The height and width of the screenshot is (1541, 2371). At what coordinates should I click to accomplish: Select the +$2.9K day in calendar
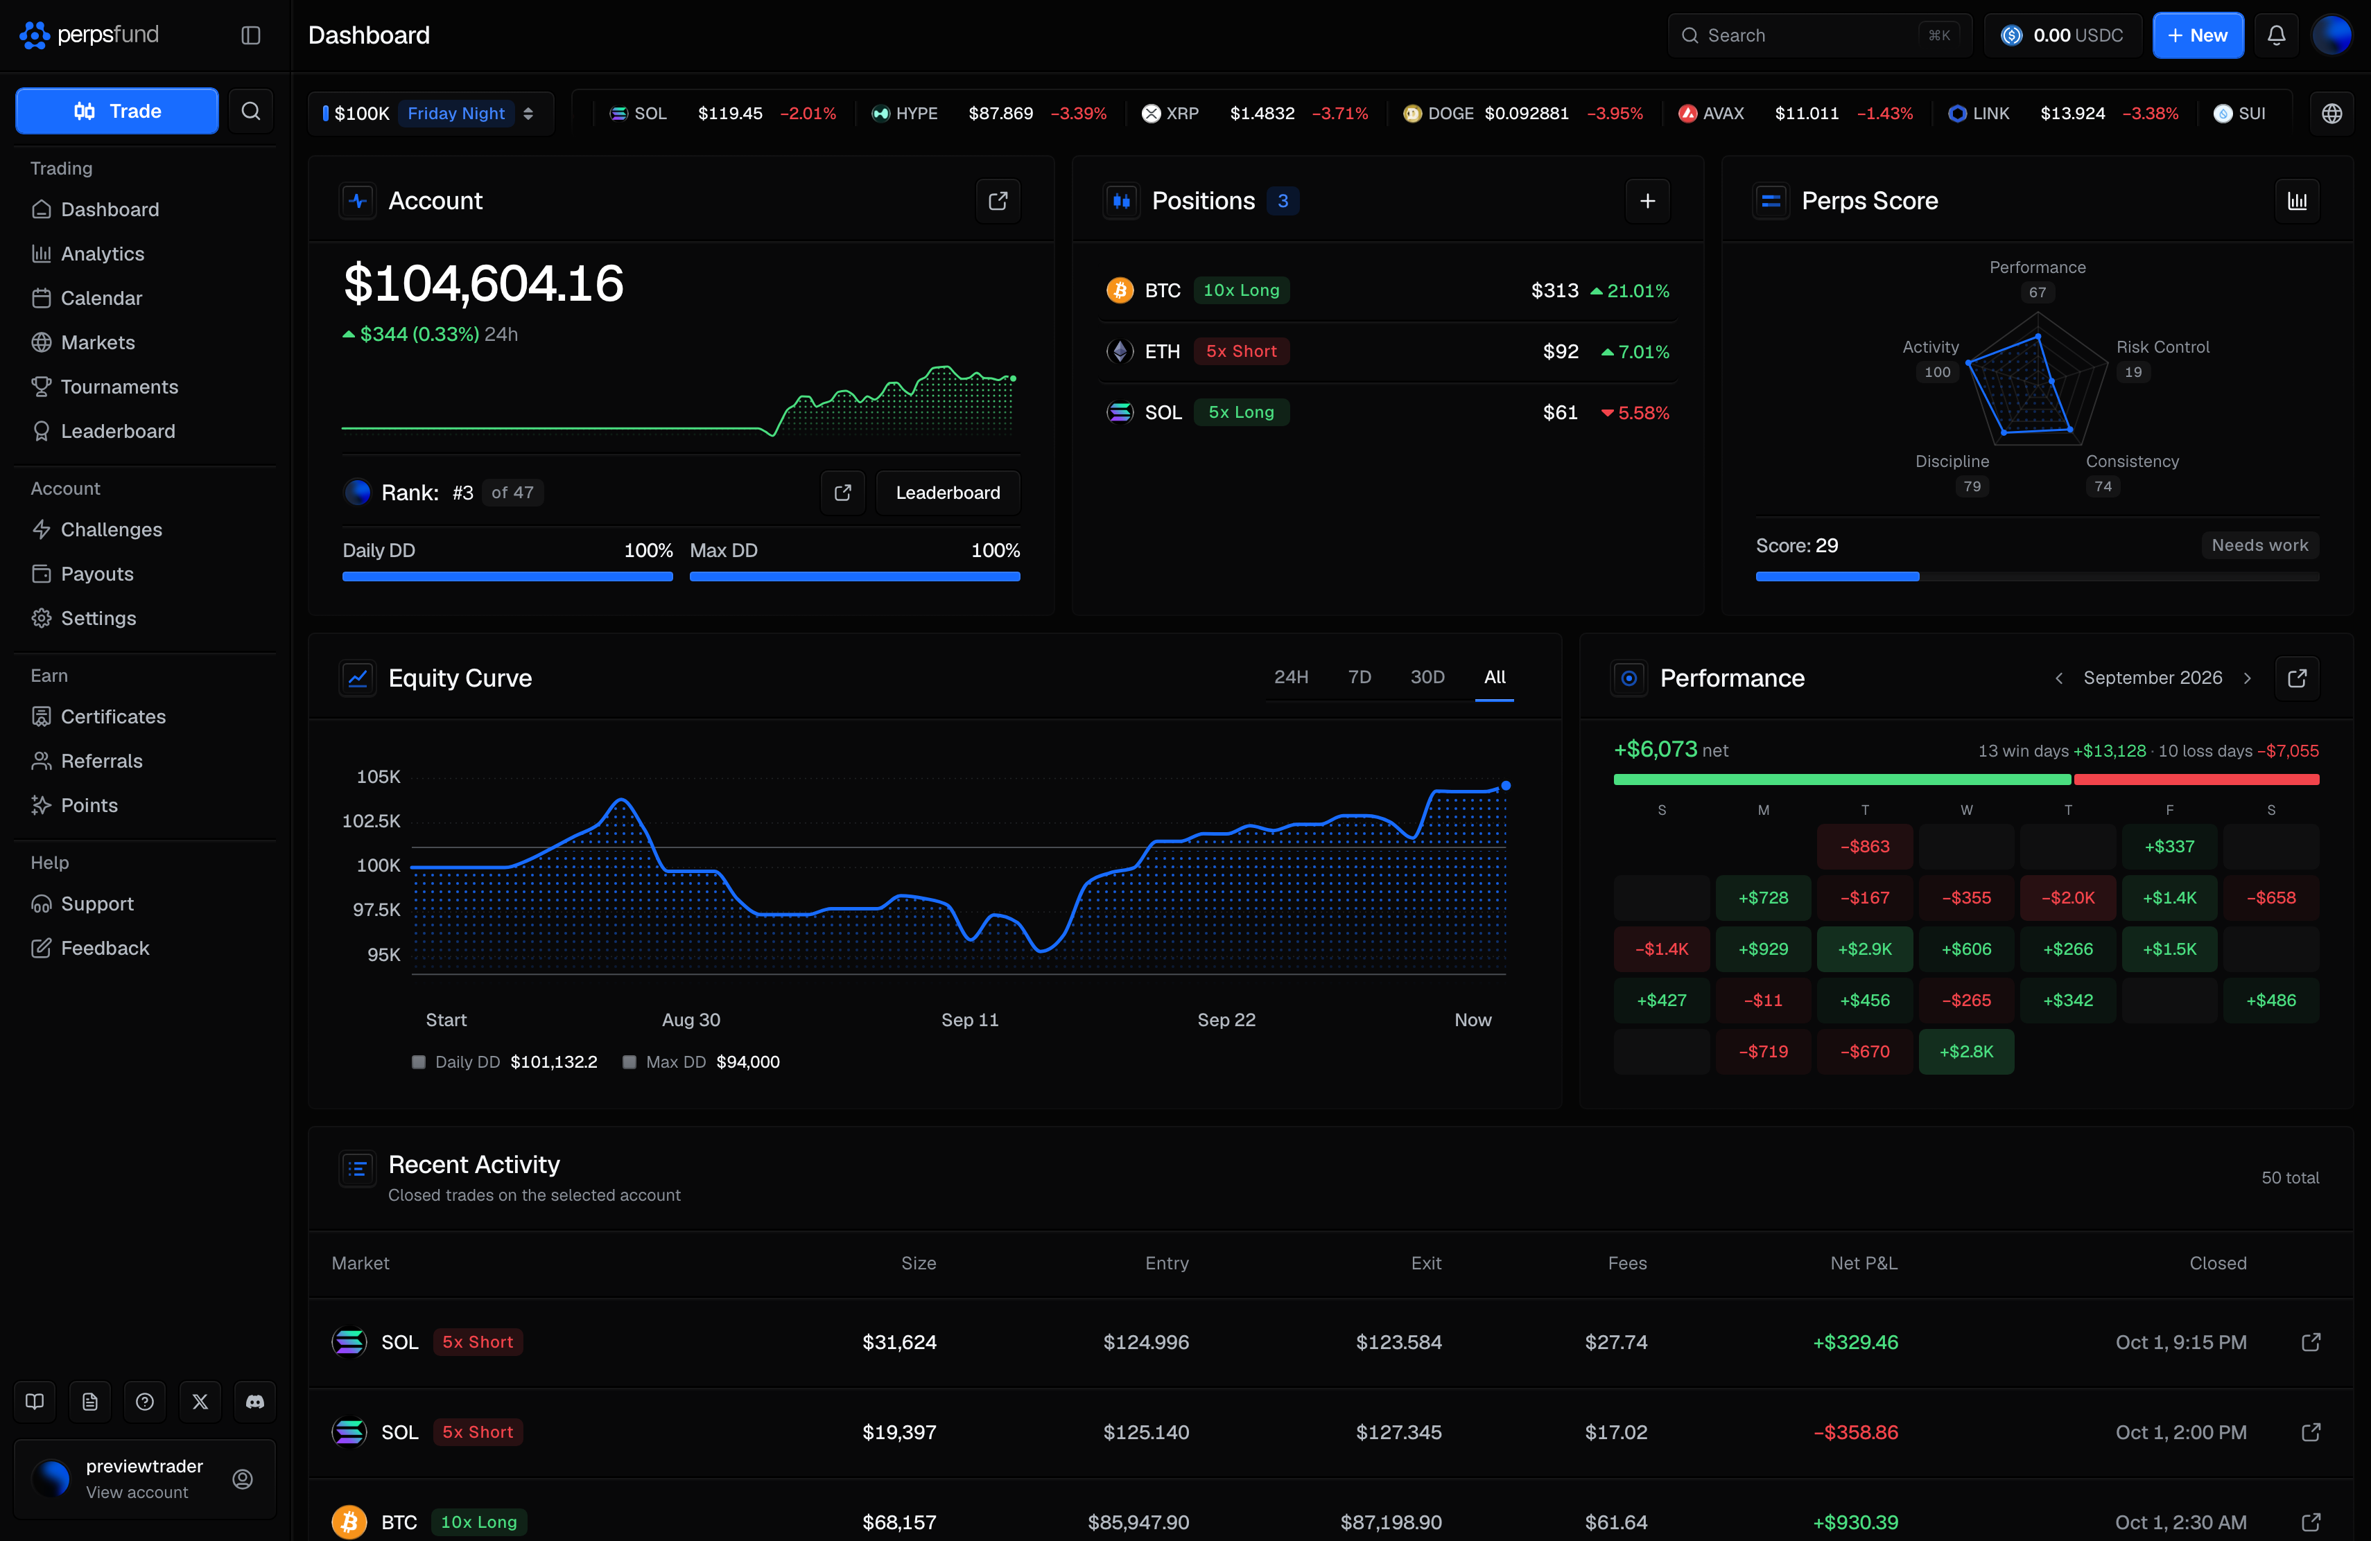1864,949
